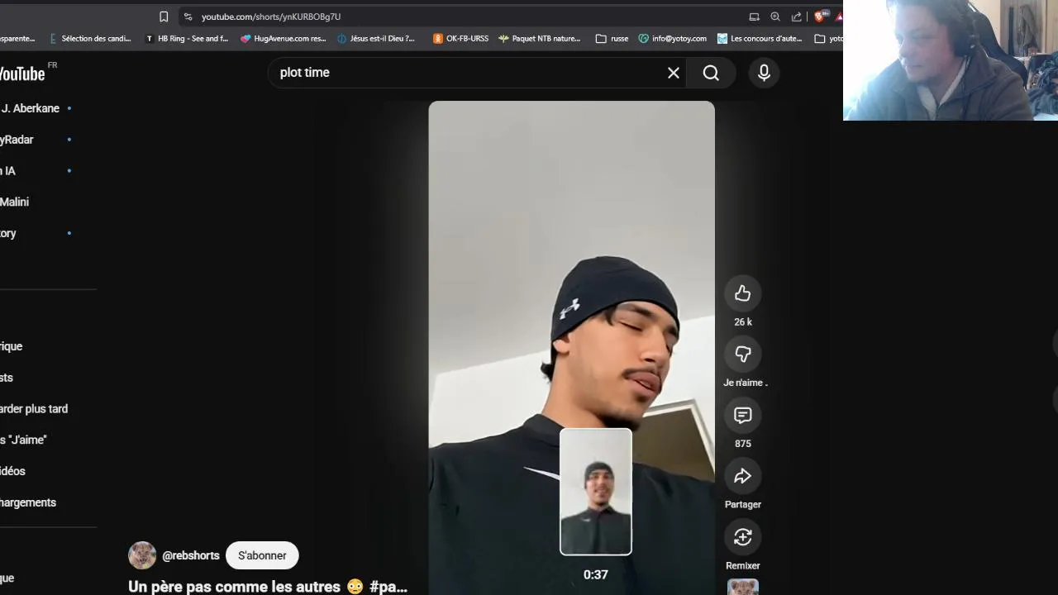Screen dimensions: 1058x595
Task: Click the cast/screen icon in address bar
Action: click(754, 17)
